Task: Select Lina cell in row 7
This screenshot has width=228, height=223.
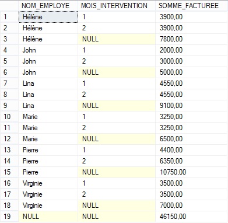Action: coord(48,83)
